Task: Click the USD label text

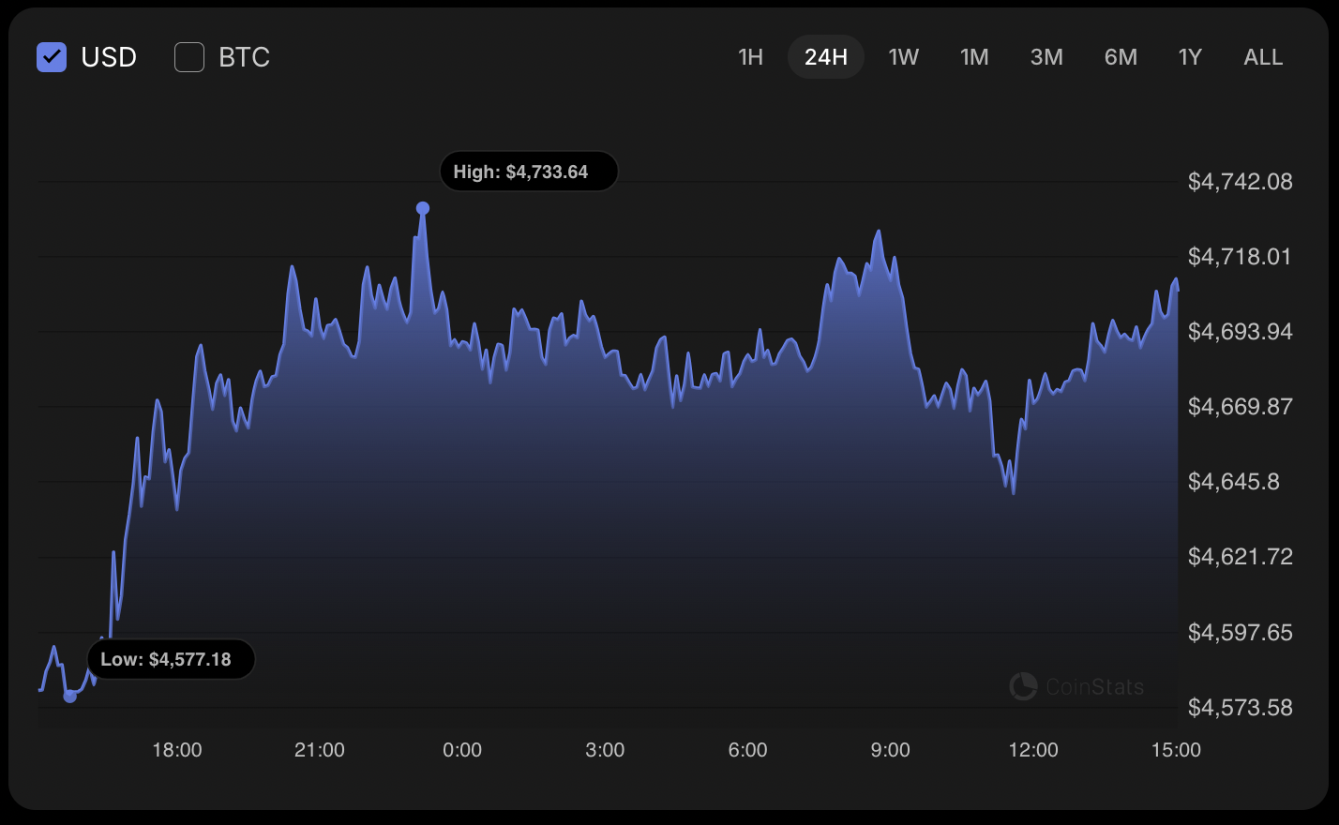Action: pyautogui.click(x=109, y=57)
